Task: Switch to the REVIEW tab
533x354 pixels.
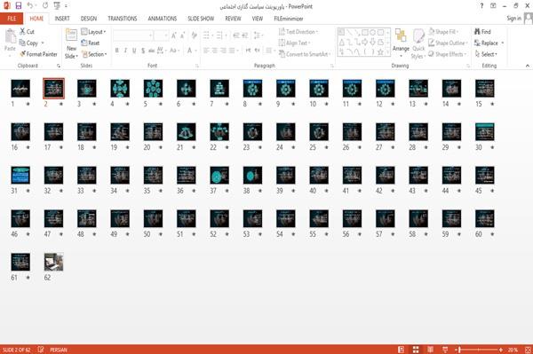Action: (233, 19)
